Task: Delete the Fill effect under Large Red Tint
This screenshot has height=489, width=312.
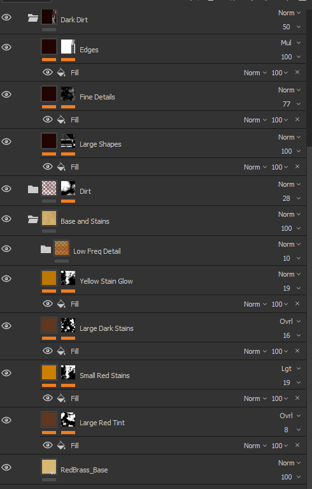Action: pos(297,446)
